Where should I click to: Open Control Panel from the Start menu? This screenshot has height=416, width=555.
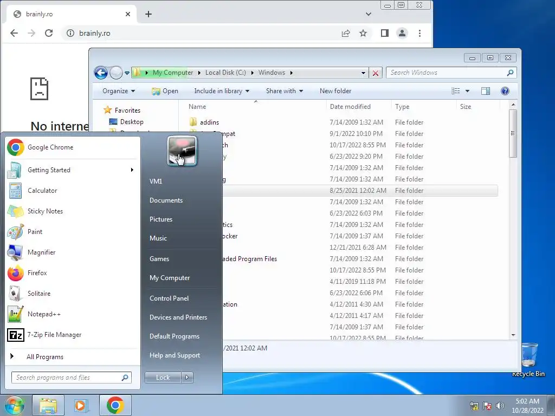[169, 298]
